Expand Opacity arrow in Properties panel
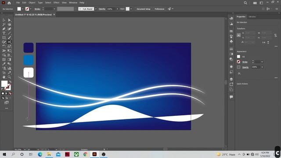This screenshot has height=158, width=281. click(262, 67)
